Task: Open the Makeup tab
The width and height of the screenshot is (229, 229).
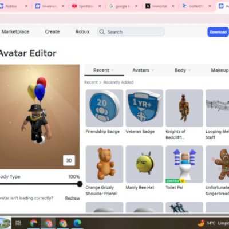Action: pyautogui.click(x=219, y=70)
